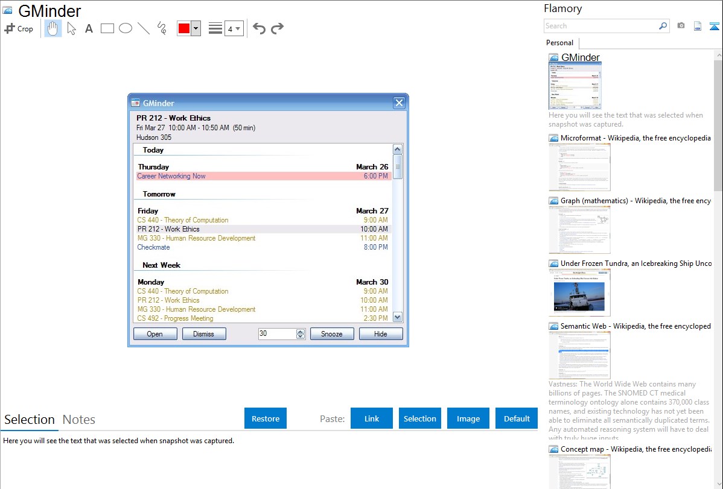
Task: Select the Career Networking Now event
Action: coord(264,176)
